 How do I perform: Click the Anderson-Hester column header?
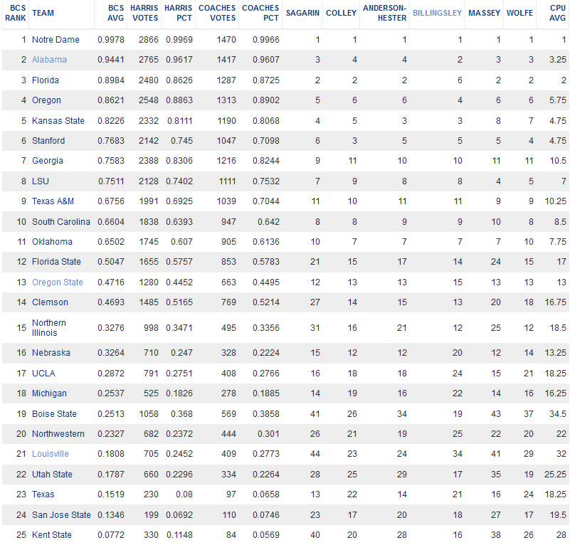(x=385, y=13)
